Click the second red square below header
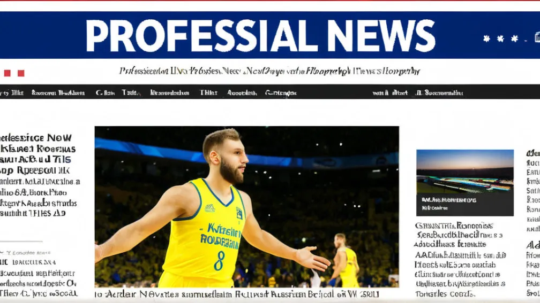 click(21, 73)
